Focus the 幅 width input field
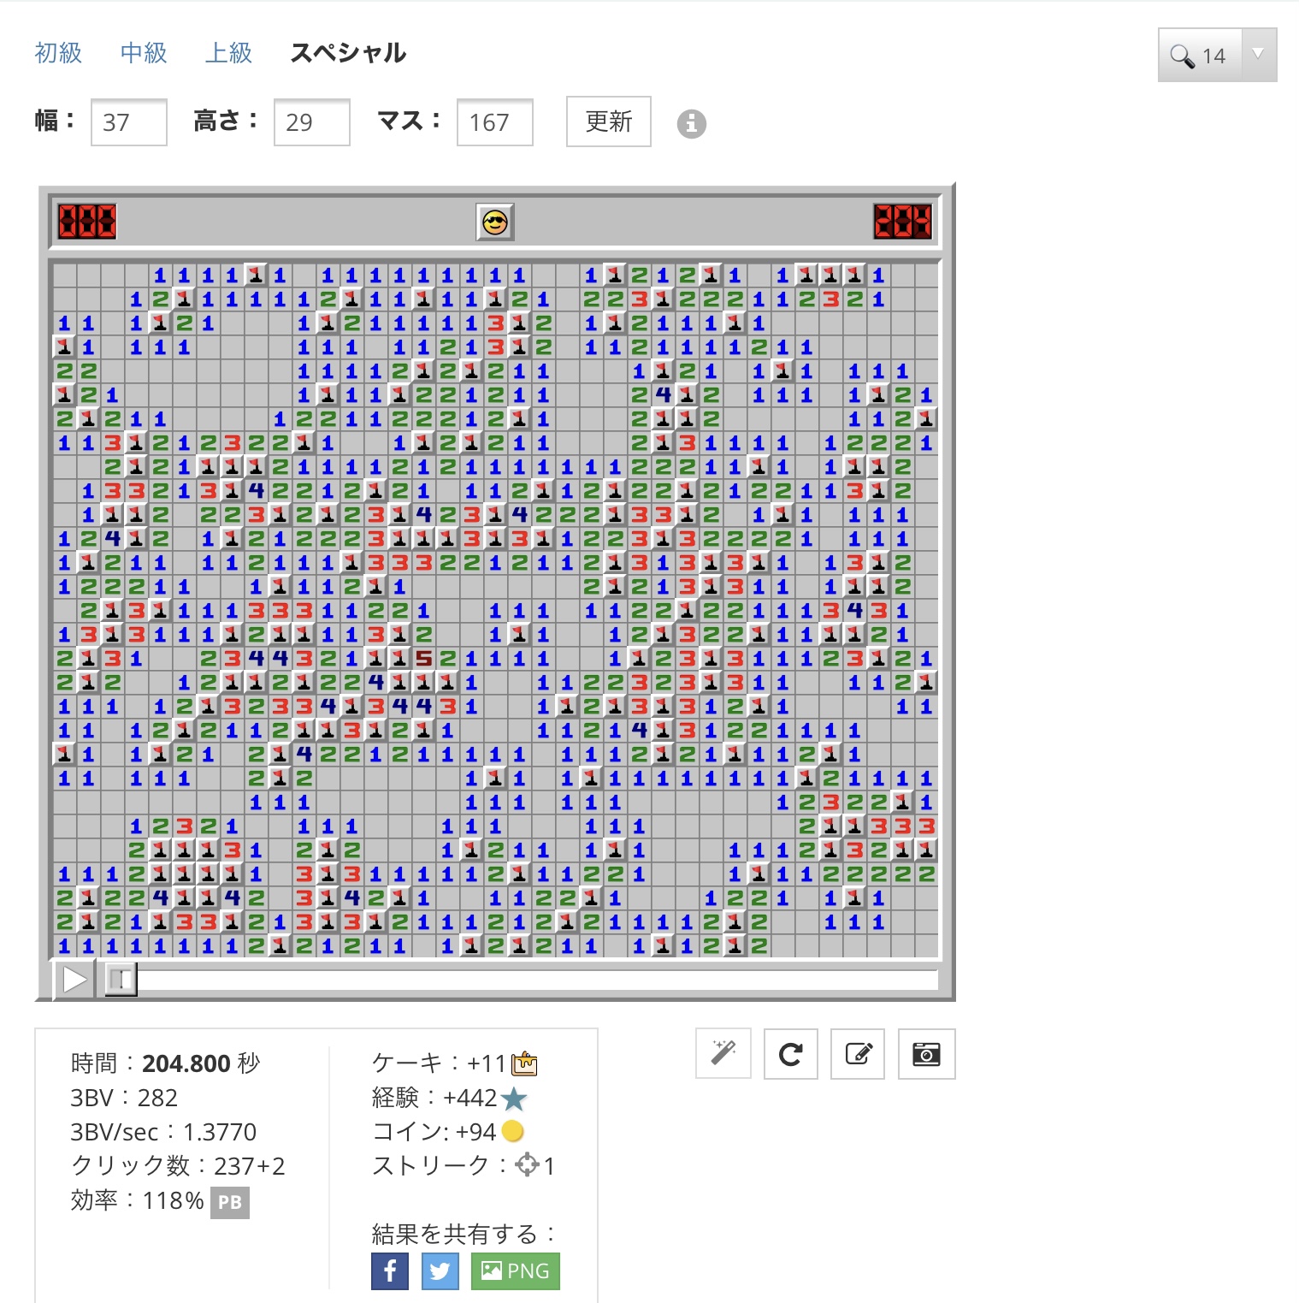This screenshot has height=1303, width=1299. tap(129, 122)
